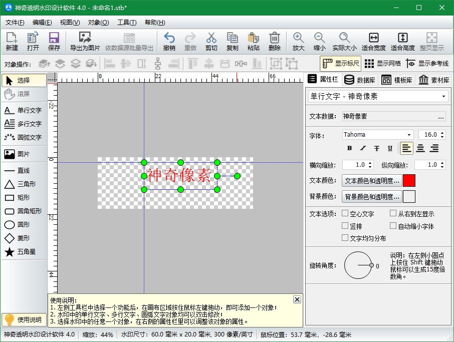Enable the hollow text checkbox (空心文字)
Screen dimensions: 454x342
coord(345,213)
